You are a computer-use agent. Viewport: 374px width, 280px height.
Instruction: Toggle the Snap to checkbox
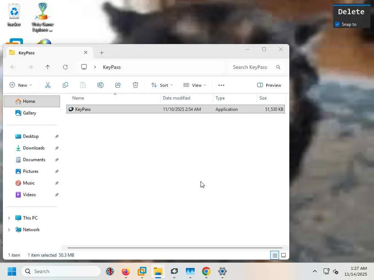pyautogui.click(x=337, y=24)
